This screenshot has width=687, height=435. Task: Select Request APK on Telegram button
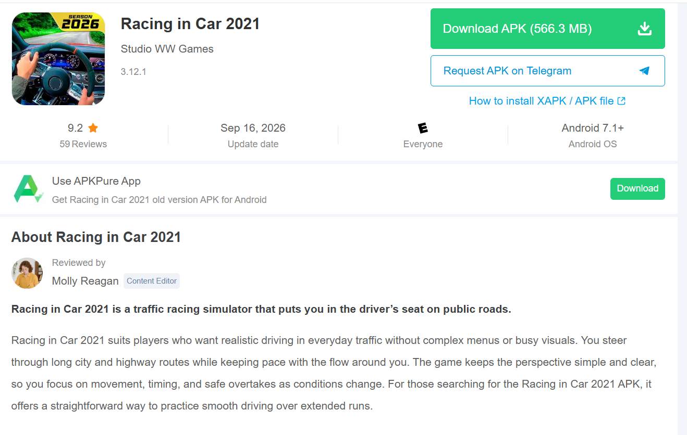point(548,71)
